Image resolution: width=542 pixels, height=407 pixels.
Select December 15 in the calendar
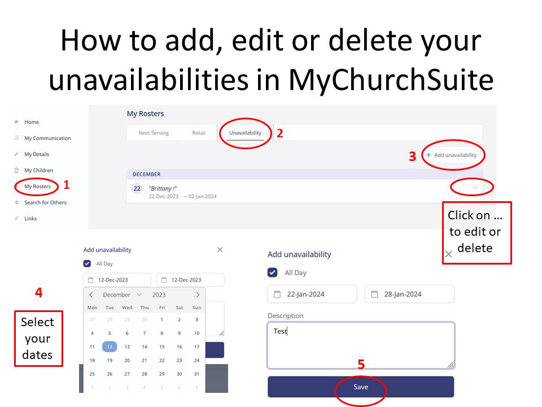point(162,347)
